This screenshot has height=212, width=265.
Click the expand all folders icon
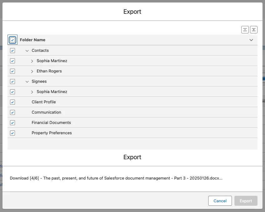point(254,30)
